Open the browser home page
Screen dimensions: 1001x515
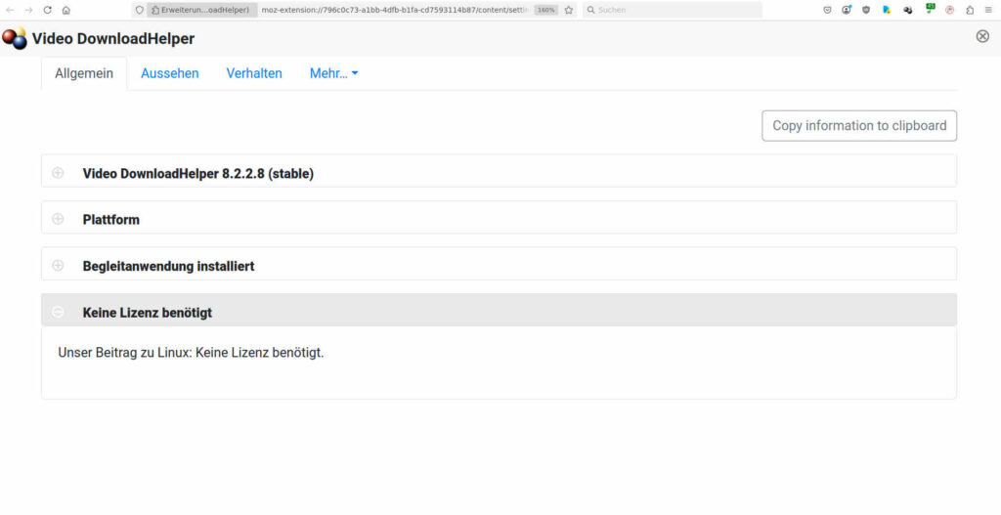coord(65,10)
